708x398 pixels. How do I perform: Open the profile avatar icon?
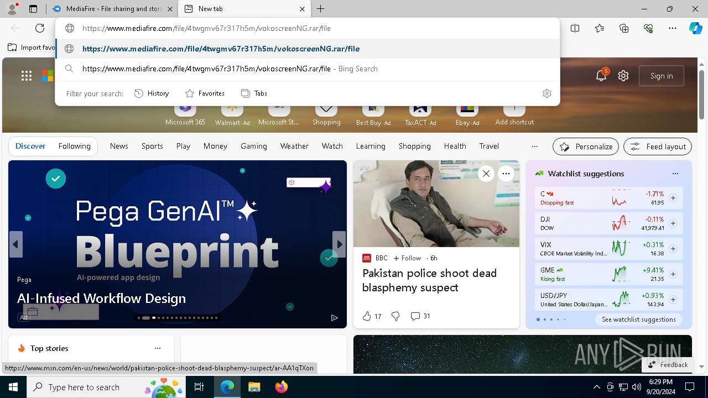[x=12, y=9]
